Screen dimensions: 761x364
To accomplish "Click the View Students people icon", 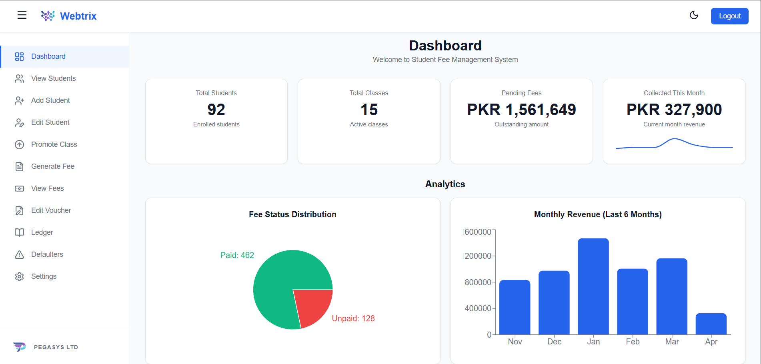I will pyautogui.click(x=19, y=78).
